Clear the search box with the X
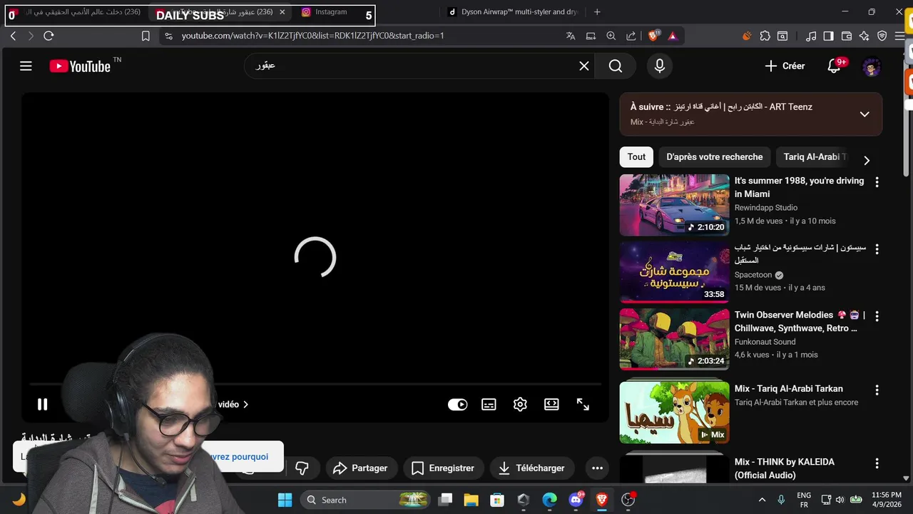 tap(584, 66)
